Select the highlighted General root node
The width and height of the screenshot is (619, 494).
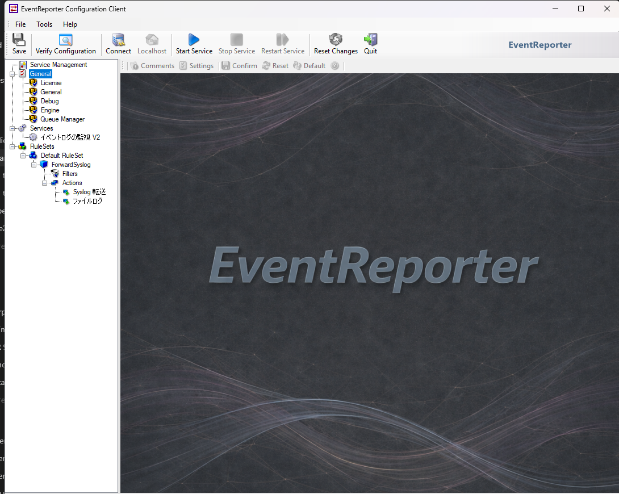40,74
